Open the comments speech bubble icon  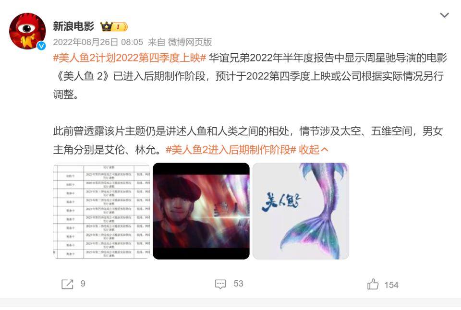220,284
